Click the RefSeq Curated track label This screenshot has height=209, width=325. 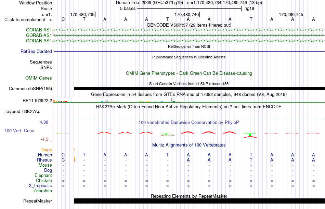tap(36, 51)
